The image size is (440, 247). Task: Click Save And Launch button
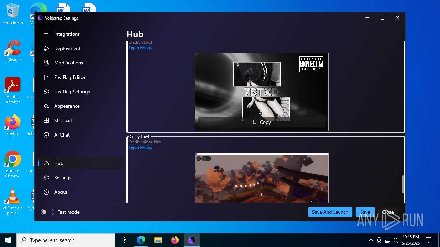330,212
